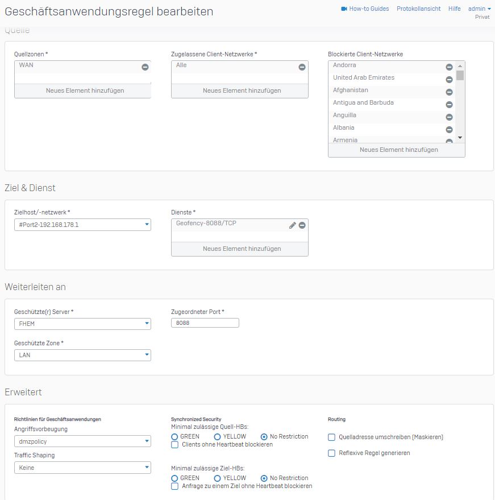Remove United Arab Emirates from blocked list
The height and width of the screenshot is (500, 495).
tap(449, 80)
